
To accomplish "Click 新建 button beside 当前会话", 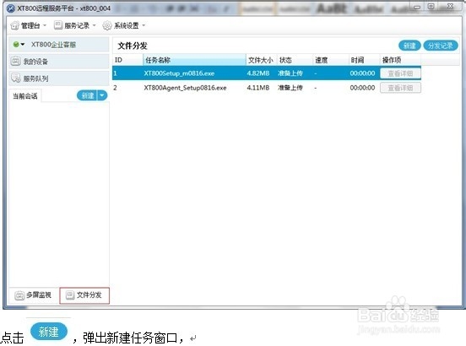I will [87, 95].
